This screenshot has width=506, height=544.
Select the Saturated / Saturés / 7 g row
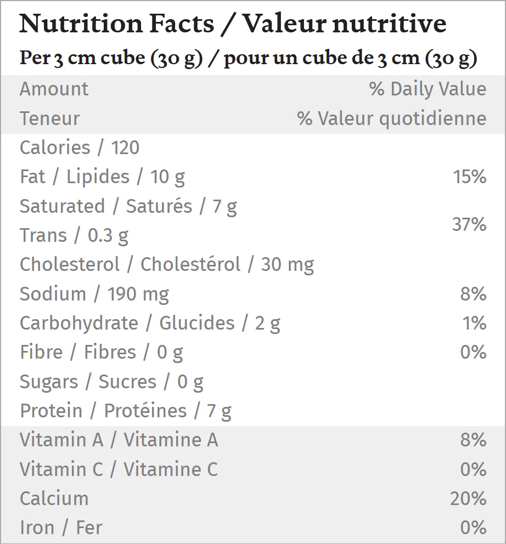[x=128, y=206]
